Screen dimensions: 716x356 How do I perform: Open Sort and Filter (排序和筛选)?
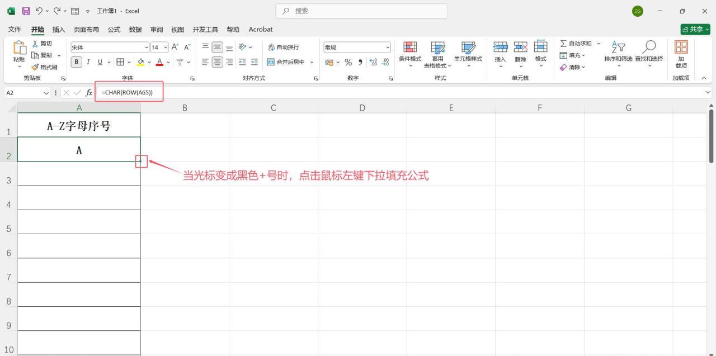(618, 54)
